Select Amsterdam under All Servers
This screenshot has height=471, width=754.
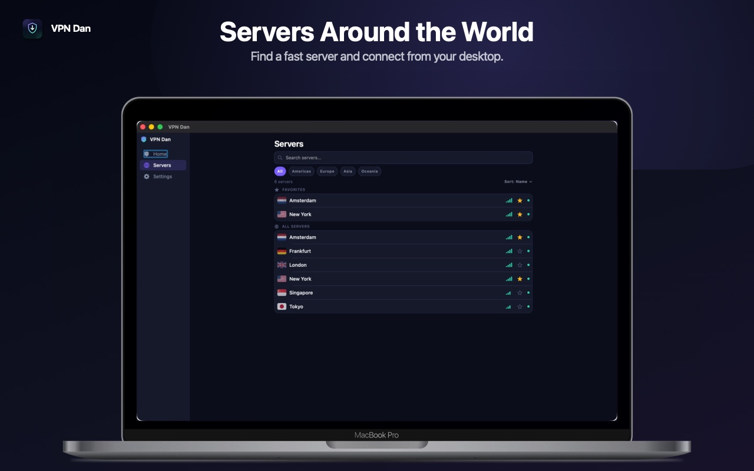click(404, 237)
